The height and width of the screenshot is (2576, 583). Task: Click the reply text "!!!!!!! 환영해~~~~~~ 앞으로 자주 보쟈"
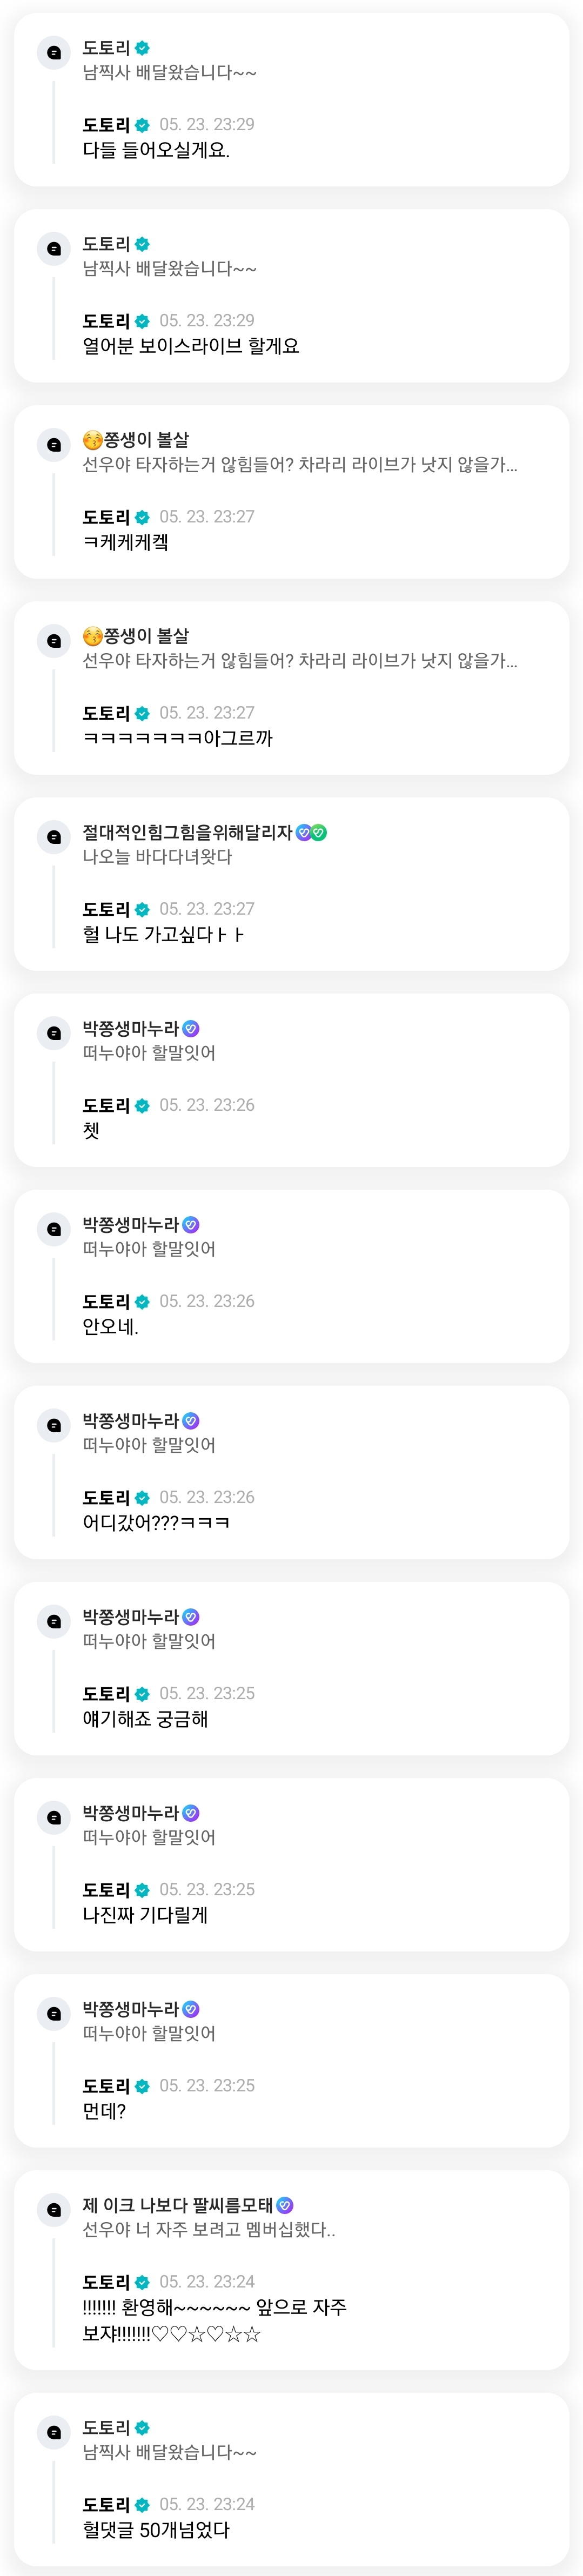214,2320
